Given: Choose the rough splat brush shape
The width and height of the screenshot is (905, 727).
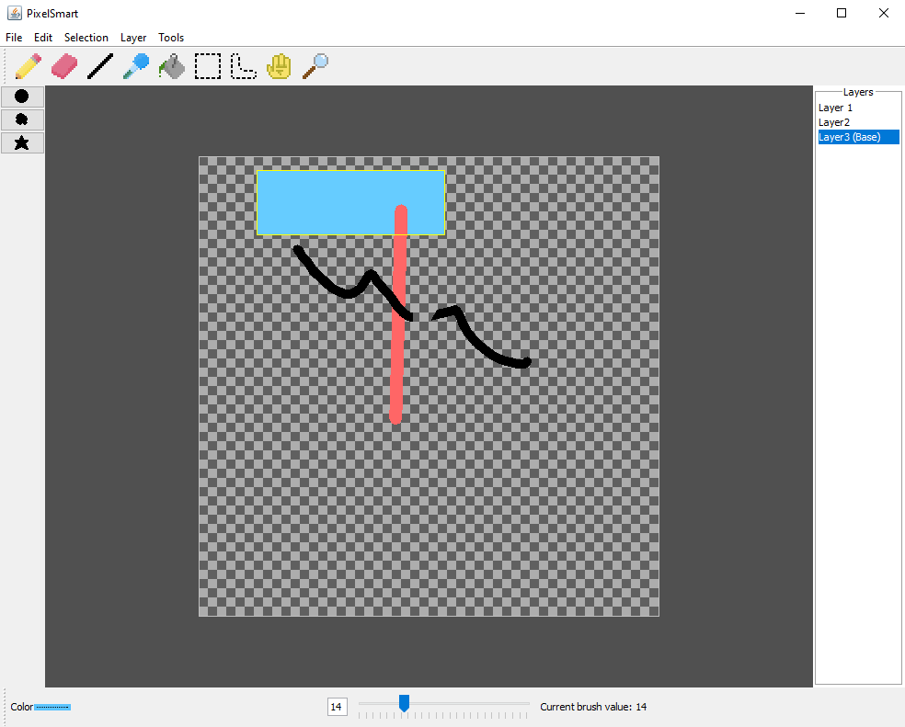Looking at the screenshot, I should pos(22,119).
